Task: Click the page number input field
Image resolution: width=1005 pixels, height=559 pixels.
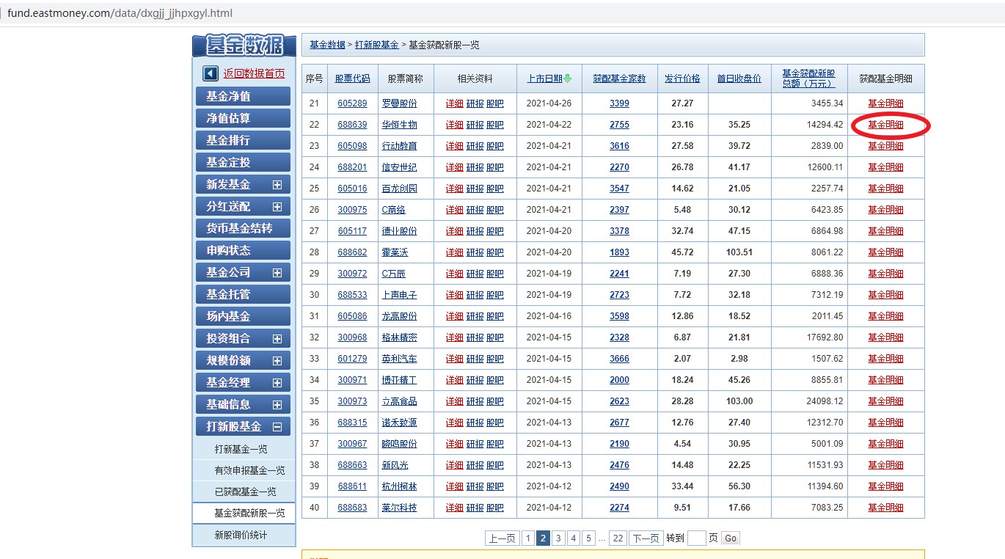Action: (696, 538)
